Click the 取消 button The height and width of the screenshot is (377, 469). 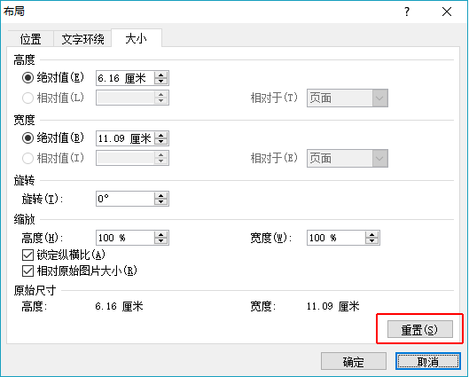click(428, 361)
